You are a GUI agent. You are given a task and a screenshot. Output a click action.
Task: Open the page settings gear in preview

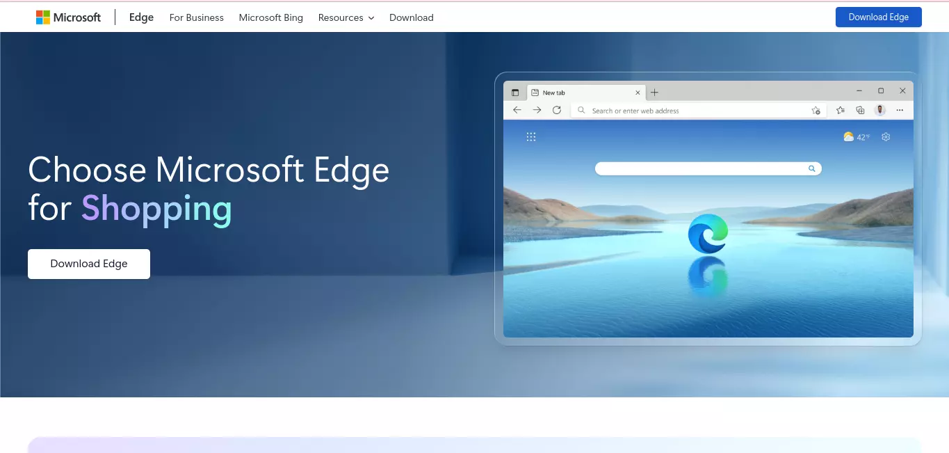coord(886,137)
